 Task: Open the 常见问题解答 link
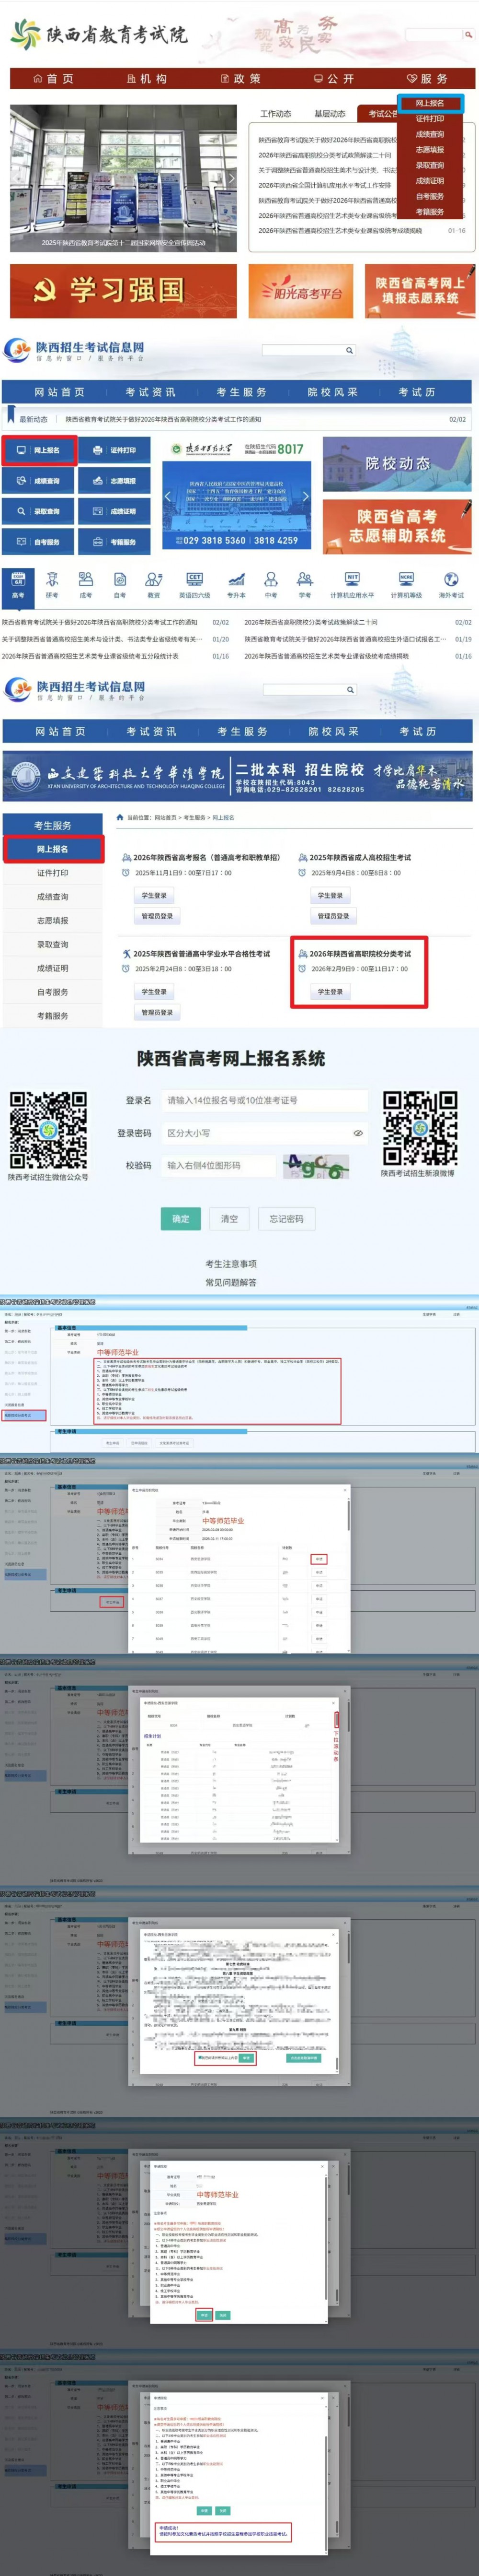[230, 1282]
